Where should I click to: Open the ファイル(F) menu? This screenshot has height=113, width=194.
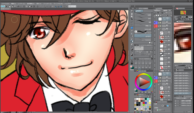(x=5, y=4)
